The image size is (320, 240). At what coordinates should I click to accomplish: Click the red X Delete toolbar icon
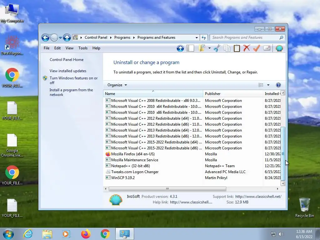coord(247,48)
